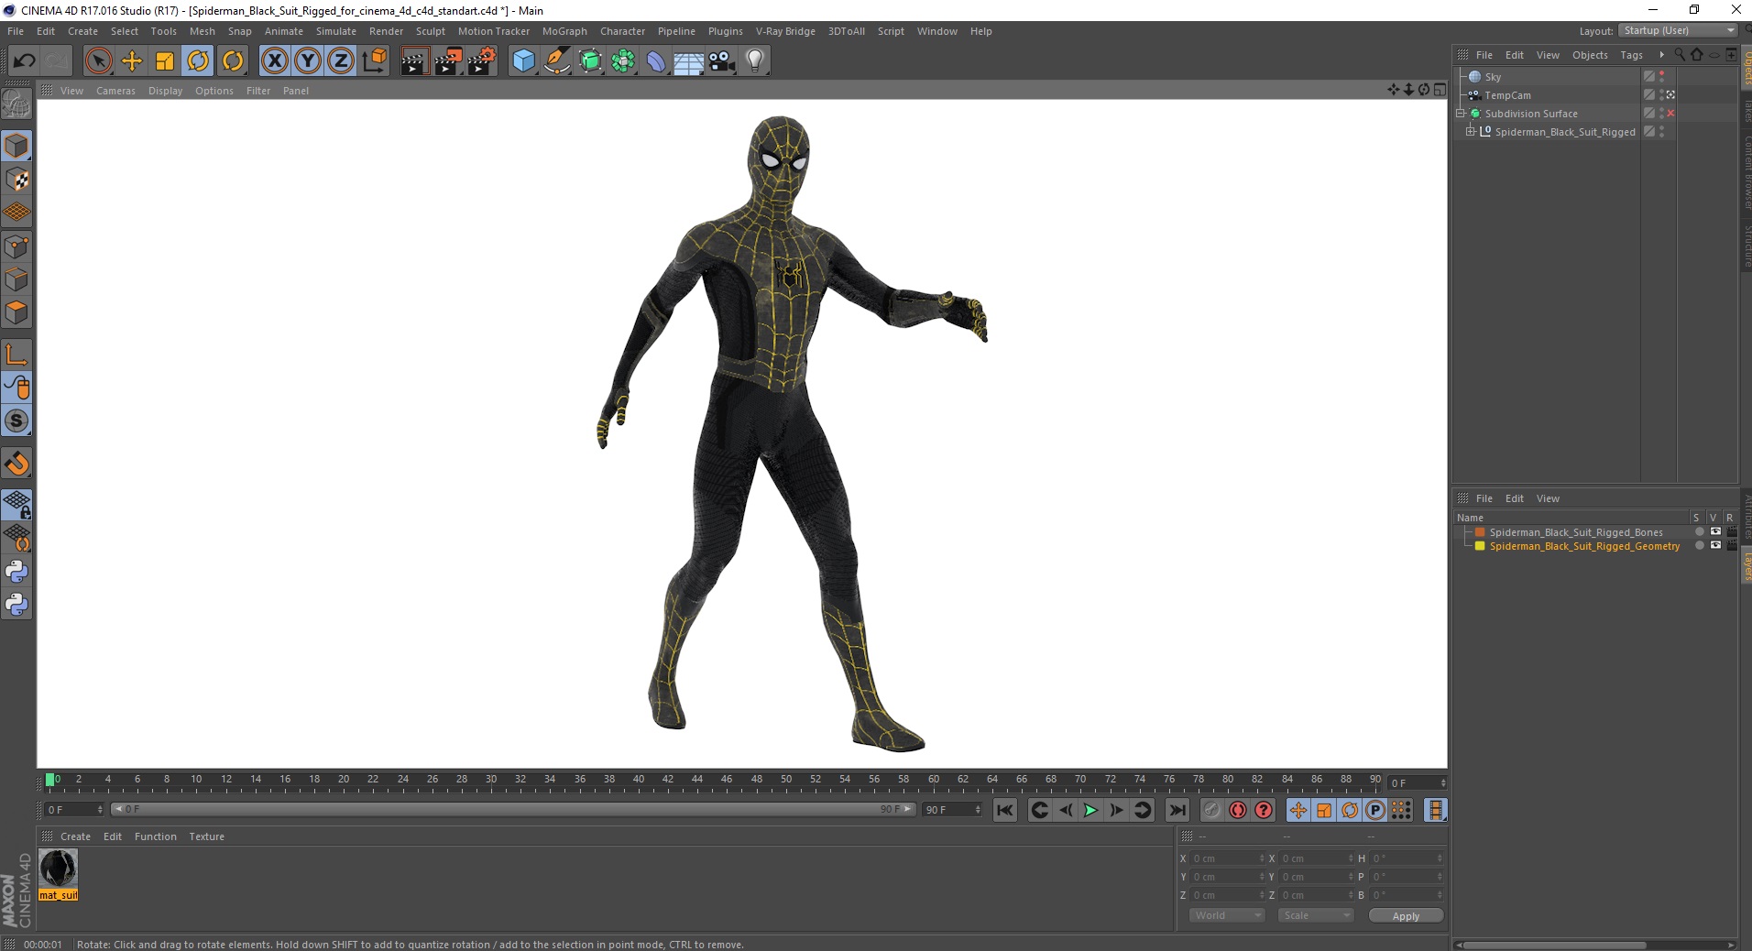
Task: Open the World coordinate dropdown
Action: [x=1227, y=915]
